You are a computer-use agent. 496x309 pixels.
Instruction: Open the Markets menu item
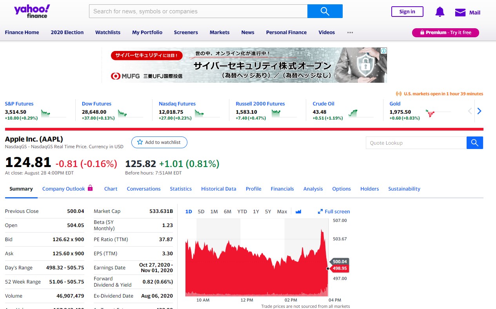pos(220,33)
